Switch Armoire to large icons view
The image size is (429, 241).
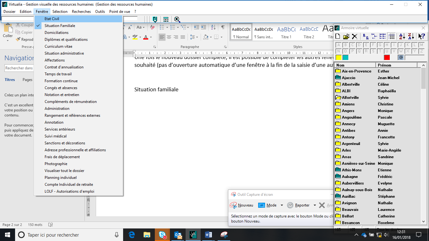(x=366, y=36)
